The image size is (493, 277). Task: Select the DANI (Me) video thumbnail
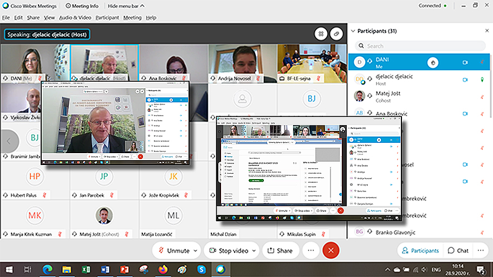point(35,63)
